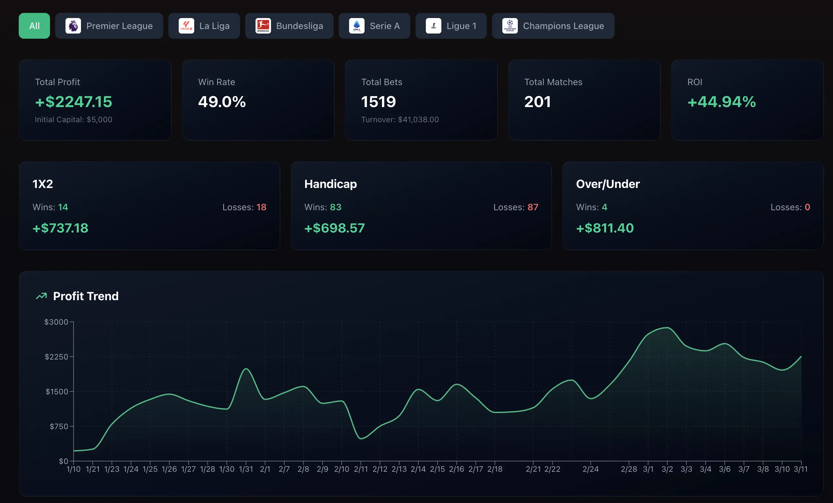Click the Bundesliga logo icon
The height and width of the screenshot is (503, 833).
point(263,26)
